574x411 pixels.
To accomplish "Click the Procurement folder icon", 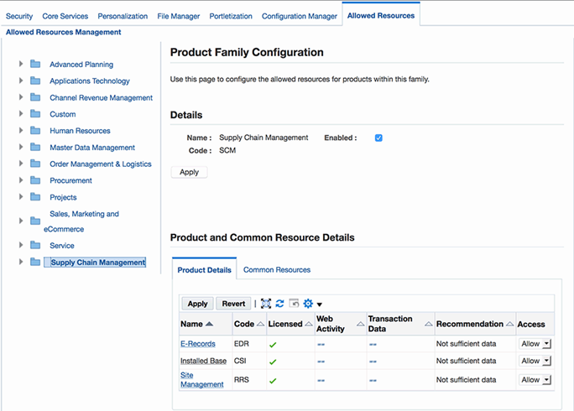I will [35, 180].
